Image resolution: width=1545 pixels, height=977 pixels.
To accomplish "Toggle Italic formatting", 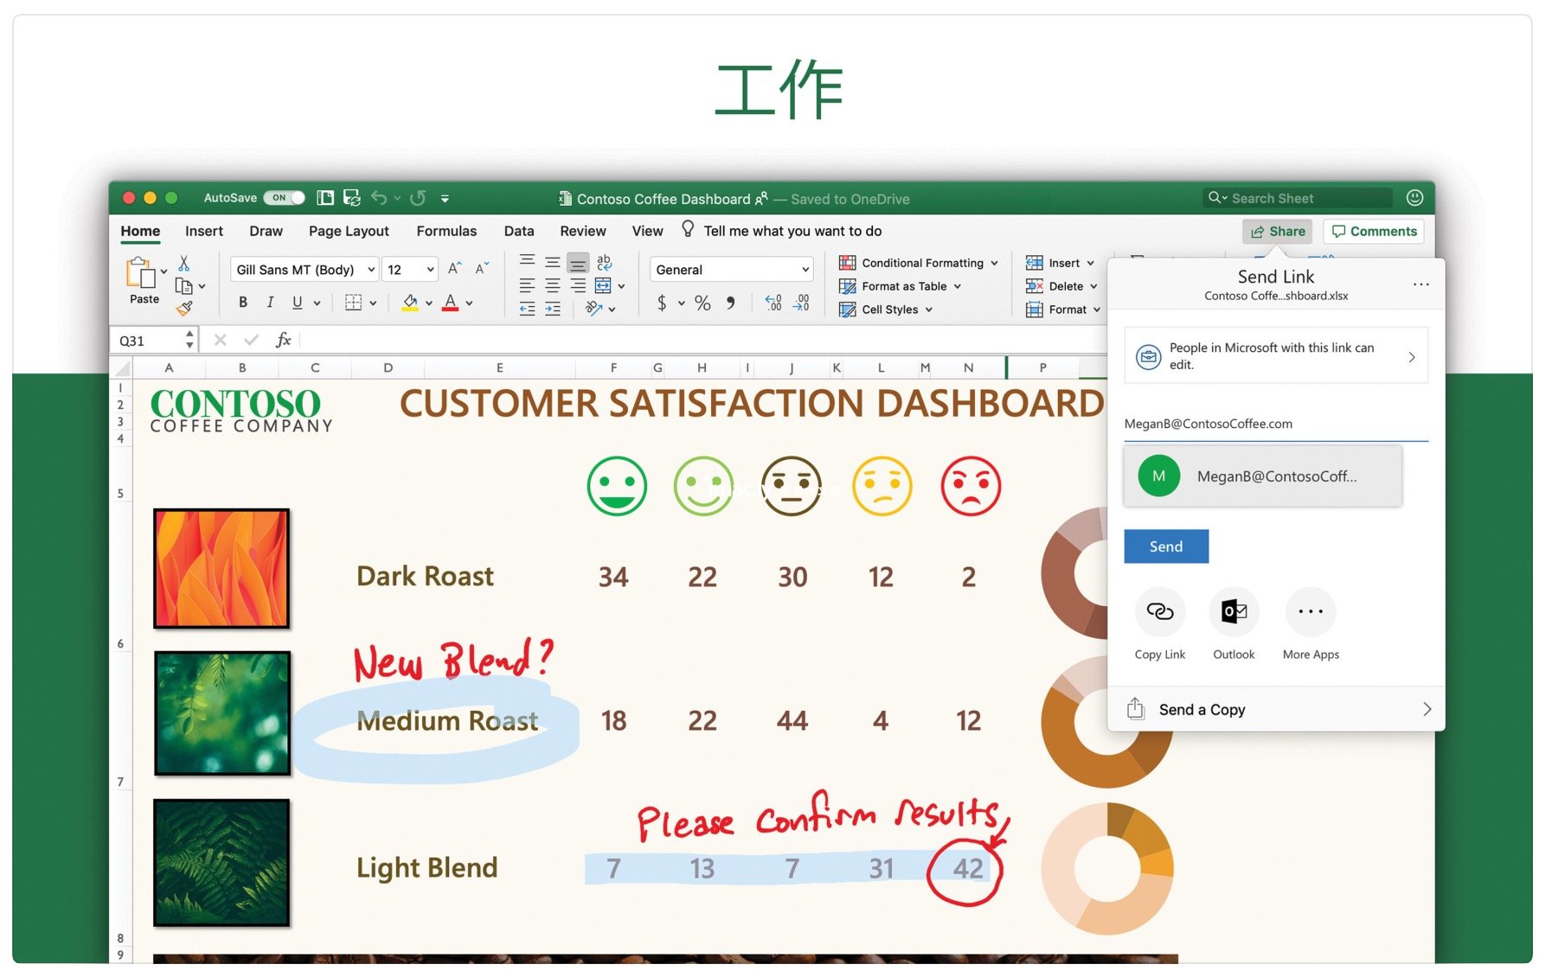I will 270,303.
